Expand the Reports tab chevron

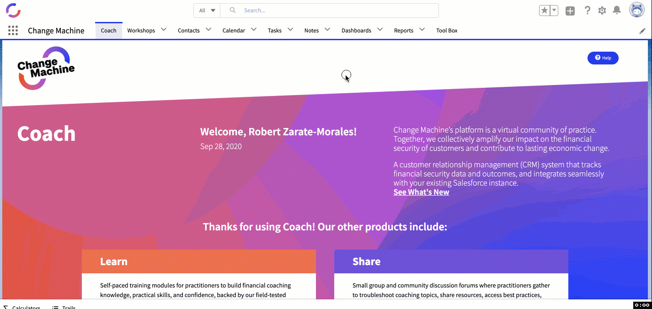[422, 30]
